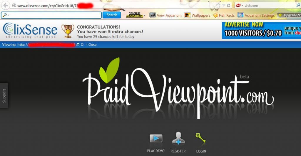Viewport: 301px width, 156px height.
Task: Click inside the toolbar search text box
Action: click(x=51, y=15)
